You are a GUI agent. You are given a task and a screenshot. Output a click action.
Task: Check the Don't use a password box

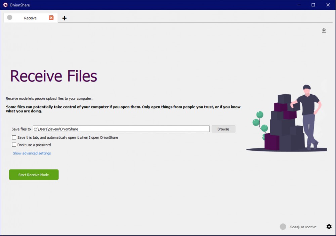14,145
